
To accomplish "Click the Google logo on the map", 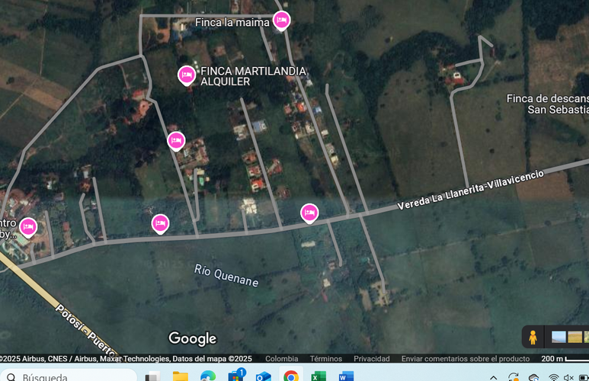I will click(192, 338).
